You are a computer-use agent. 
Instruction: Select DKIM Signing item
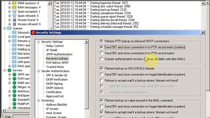point(54,84)
